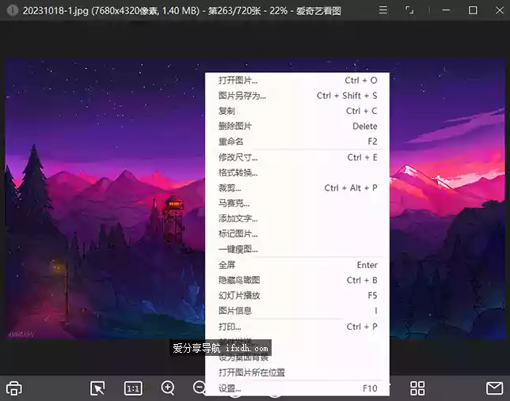Image resolution: width=510 pixels, height=401 pixels.
Task: Minimize the image viewer window
Action: (446, 10)
